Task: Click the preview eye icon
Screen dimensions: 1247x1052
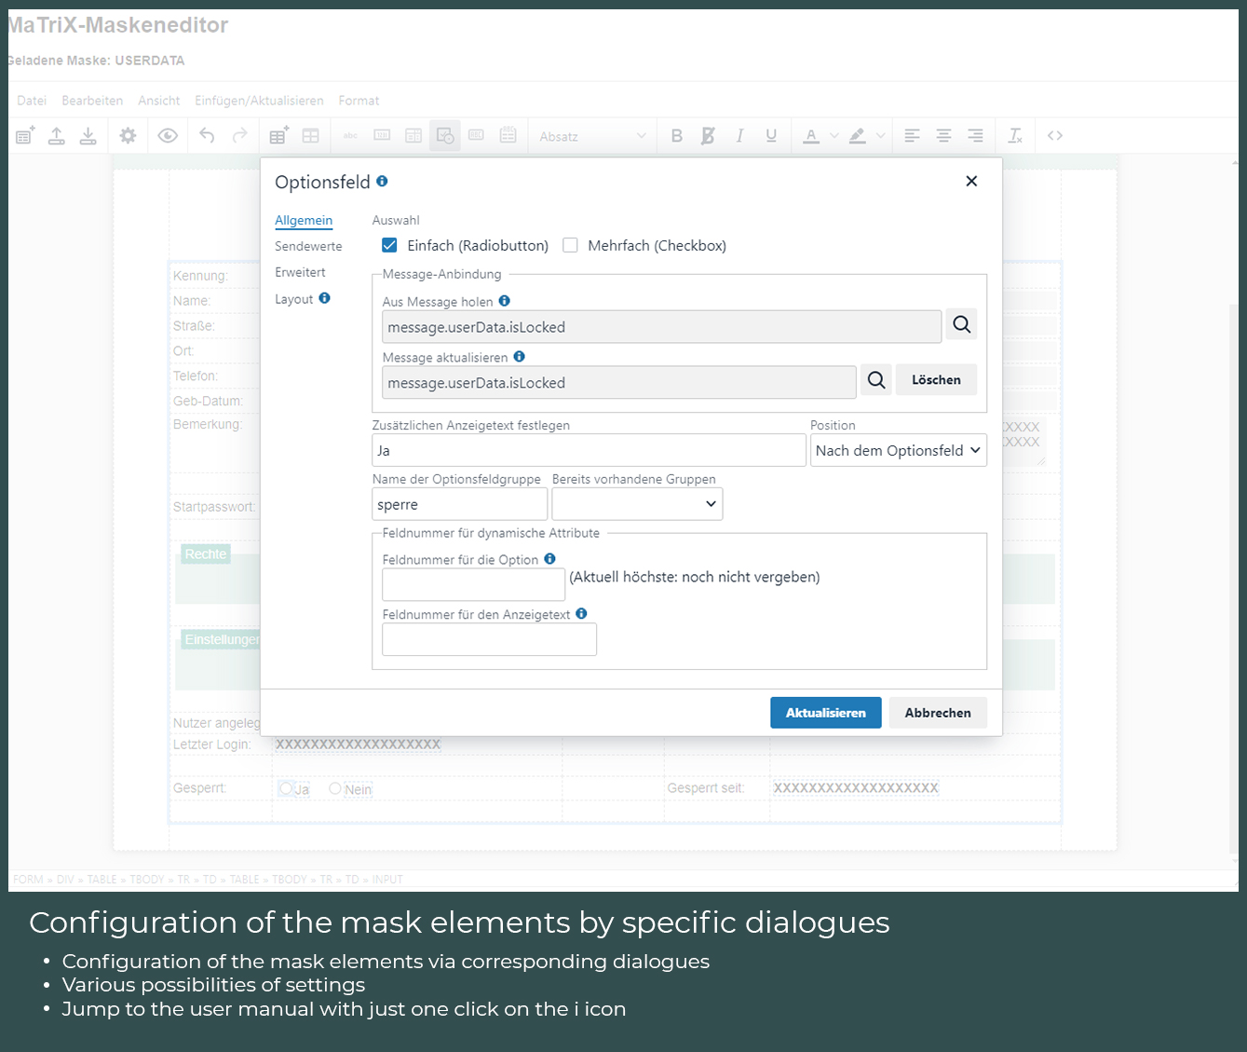Action: [x=168, y=136]
